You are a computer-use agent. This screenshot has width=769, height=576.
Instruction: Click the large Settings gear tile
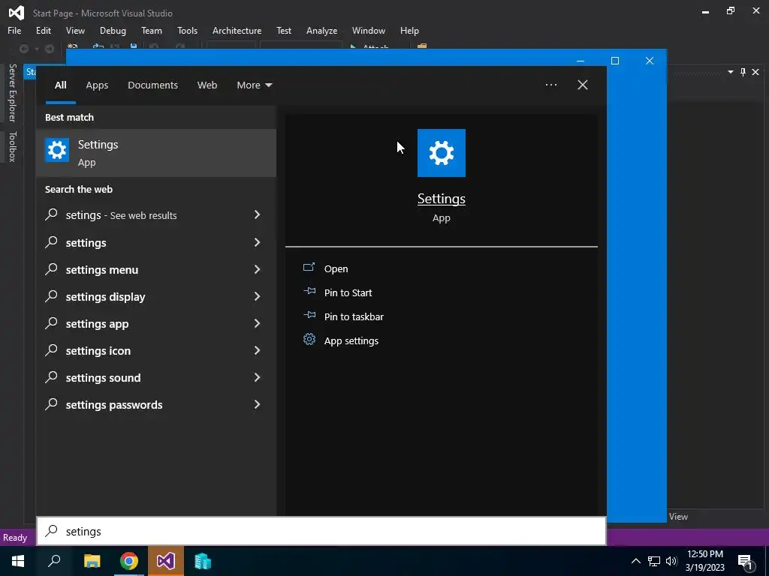441,153
